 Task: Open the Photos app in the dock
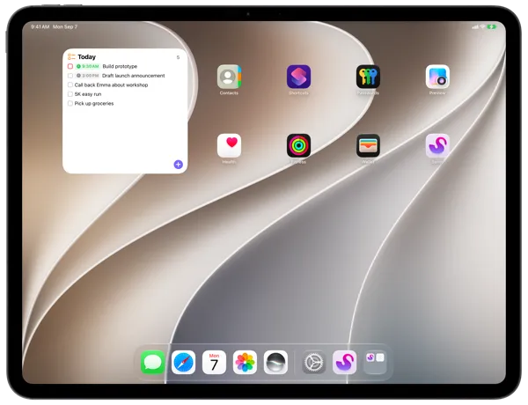(245, 362)
